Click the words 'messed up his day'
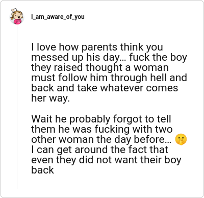Screen dimensions: 204x198 75,58
